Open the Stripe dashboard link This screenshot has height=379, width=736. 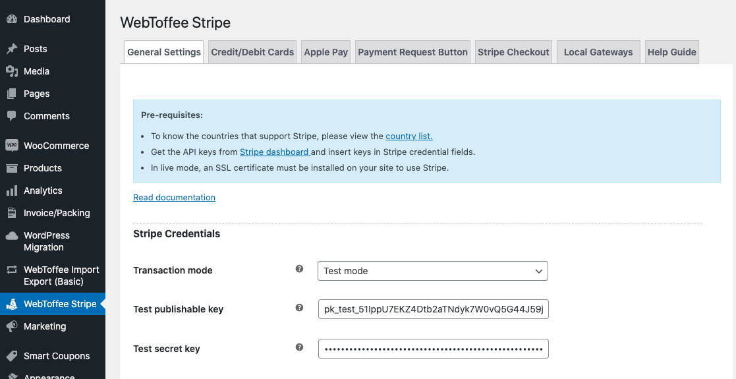275,152
